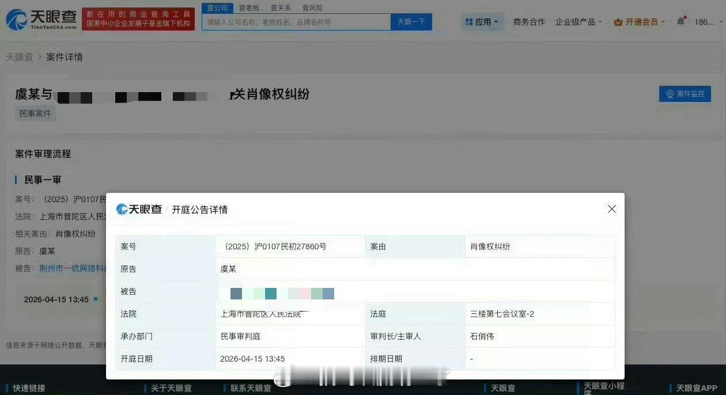Screen dimensions: 726x395
Task: Select the 查公司 search tab
Action: click(x=217, y=7)
